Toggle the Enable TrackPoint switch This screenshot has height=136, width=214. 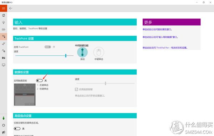point(48,47)
